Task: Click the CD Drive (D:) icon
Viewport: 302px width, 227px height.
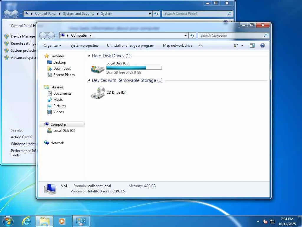Action: click(98, 93)
